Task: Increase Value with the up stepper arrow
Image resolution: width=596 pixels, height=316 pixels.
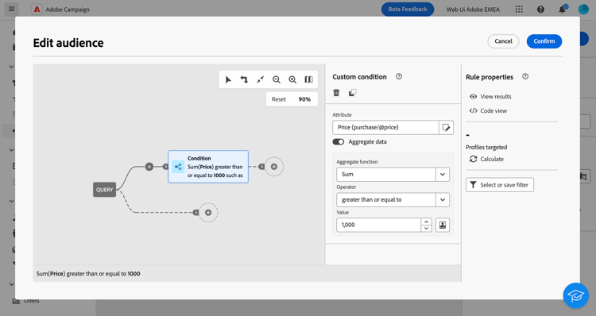Action: (x=427, y=222)
